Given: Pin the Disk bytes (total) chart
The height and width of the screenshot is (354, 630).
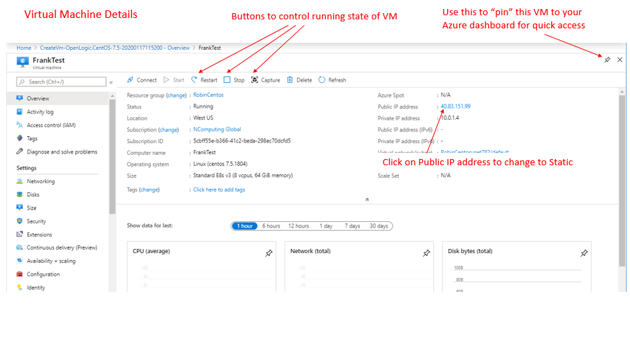Looking at the screenshot, I should [x=584, y=253].
